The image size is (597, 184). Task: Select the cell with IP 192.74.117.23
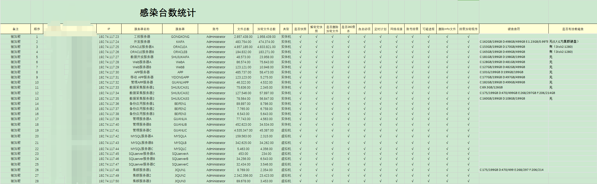[x=109, y=37]
